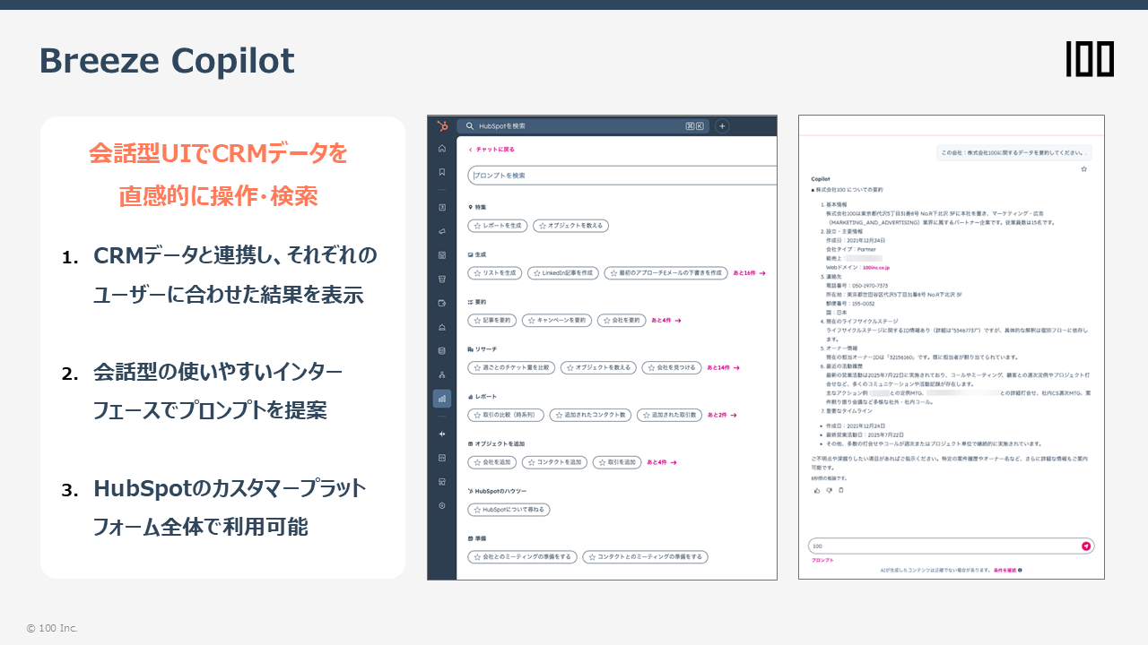Expand あと4件 in the 要約 section
The width and height of the screenshot is (1148, 645).
666,320
